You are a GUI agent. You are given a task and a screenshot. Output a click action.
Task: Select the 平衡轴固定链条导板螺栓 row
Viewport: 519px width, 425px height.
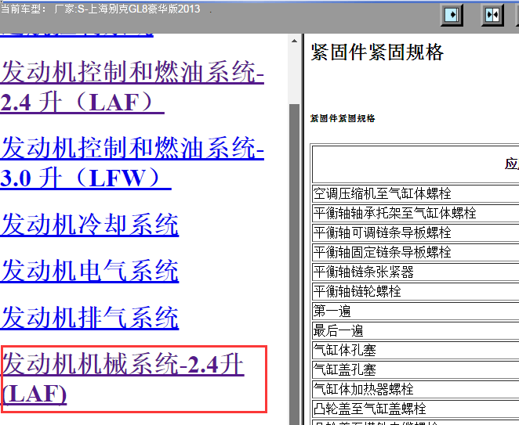coord(416,252)
